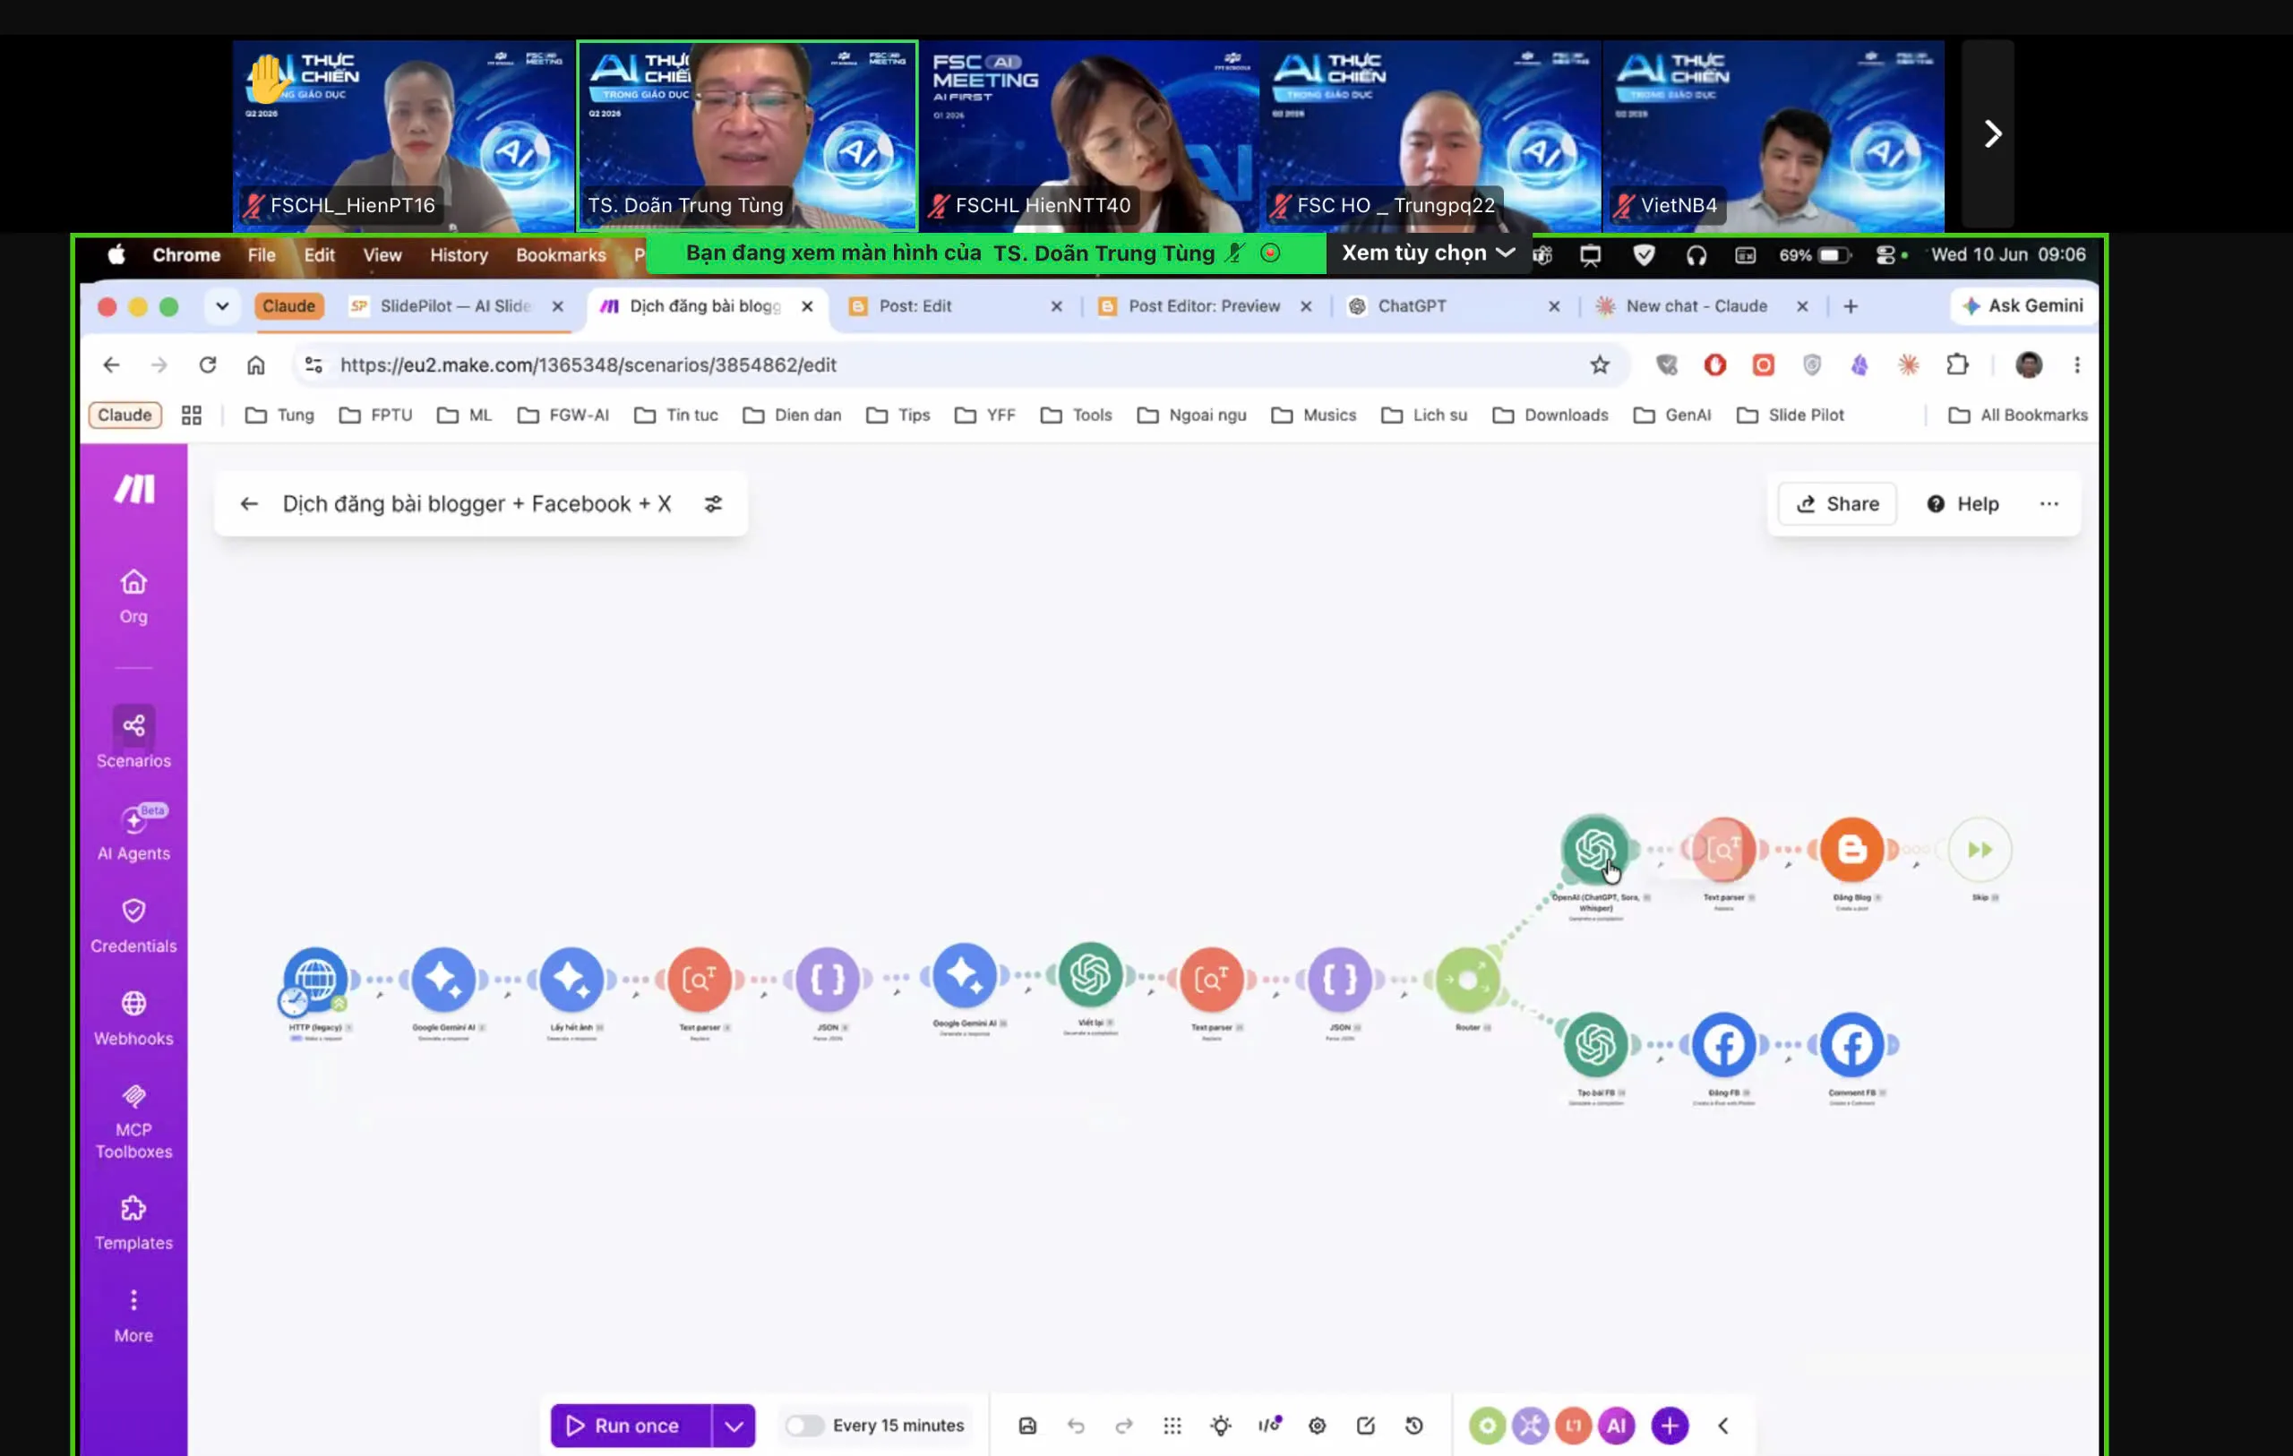Collapse the bottom toolbar with left chevron
Screen dimensions: 2293x1456
pos(1722,1426)
